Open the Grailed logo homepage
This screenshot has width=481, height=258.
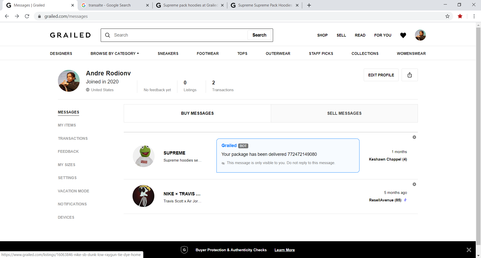[70, 35]
